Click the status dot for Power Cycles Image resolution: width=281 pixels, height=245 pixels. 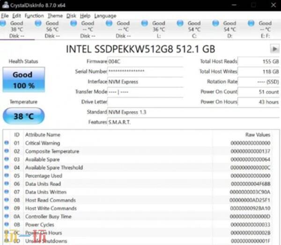click(7, 224)
